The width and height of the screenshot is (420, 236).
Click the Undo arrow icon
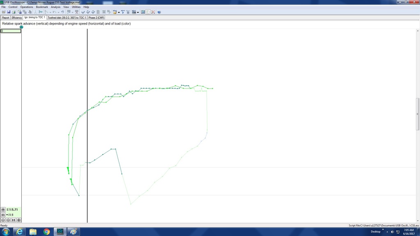pyautogui.click(x=63, y=12)
